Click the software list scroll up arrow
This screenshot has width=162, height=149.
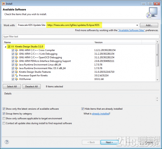click(157, 42)
